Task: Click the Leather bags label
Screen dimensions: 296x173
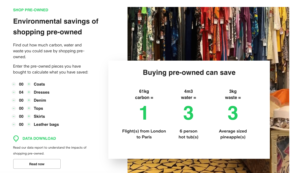Action: [x=46, y=124]
